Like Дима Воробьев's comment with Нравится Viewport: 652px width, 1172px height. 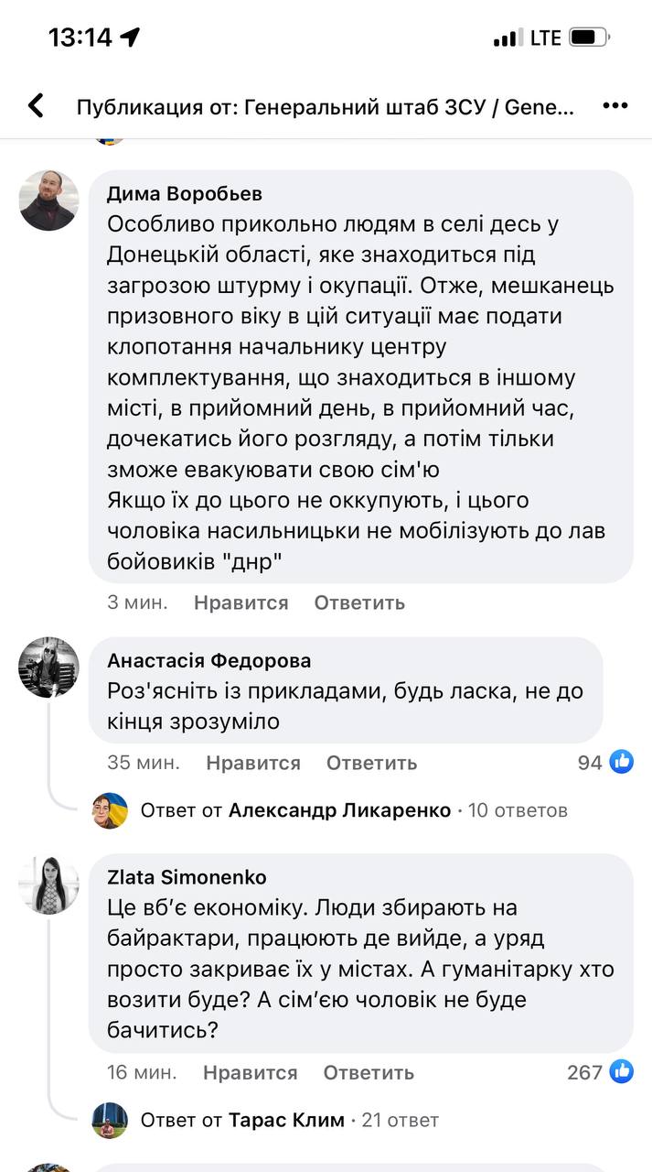tap(240, 602)
